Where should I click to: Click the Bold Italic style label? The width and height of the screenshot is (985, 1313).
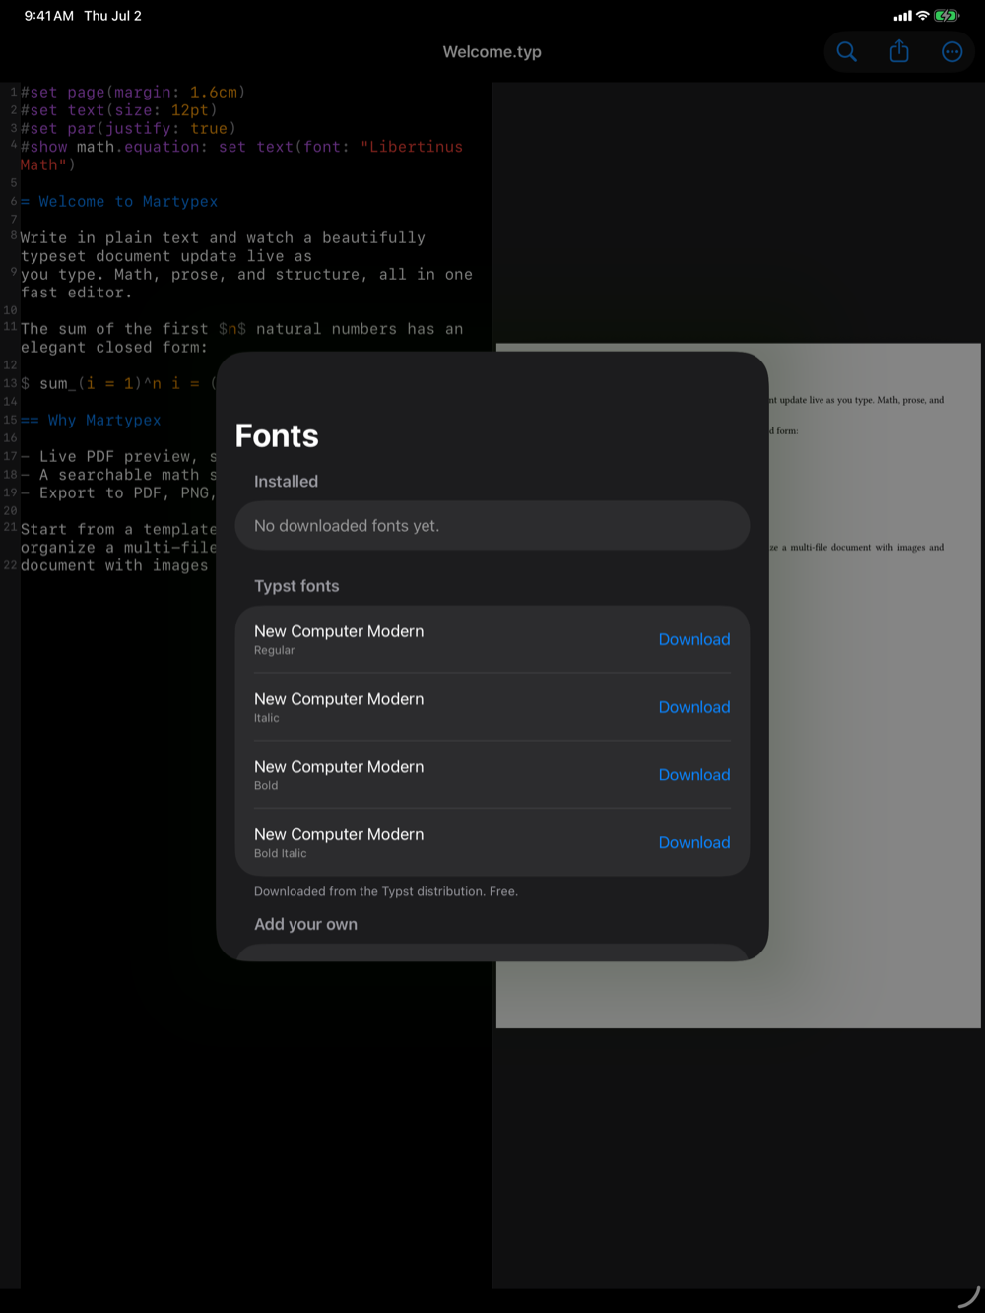281,854
